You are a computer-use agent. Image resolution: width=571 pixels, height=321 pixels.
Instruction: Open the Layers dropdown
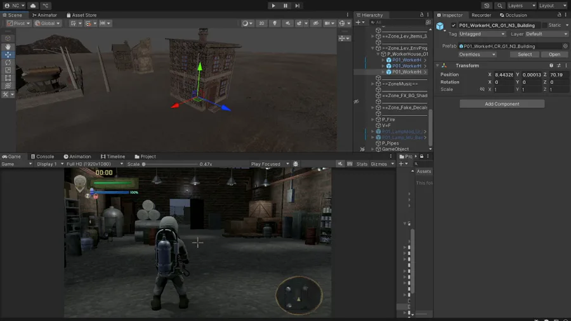point(522,6)
